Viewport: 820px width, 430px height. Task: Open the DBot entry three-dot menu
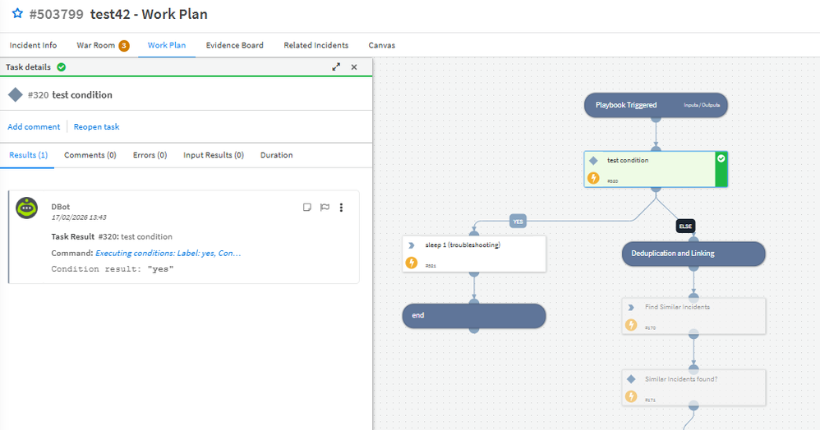click(342, 208)
